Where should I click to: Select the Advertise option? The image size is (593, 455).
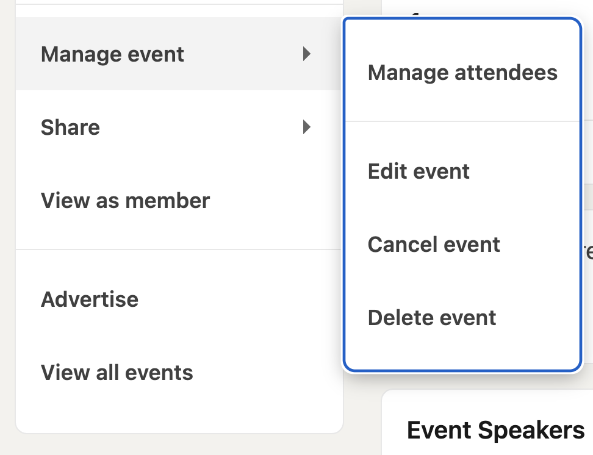pyautogui.click(x=90, y=299)
